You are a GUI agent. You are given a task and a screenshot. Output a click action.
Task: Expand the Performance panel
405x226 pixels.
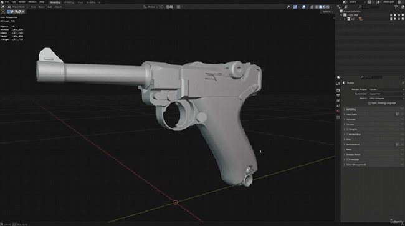click(373, 144)
